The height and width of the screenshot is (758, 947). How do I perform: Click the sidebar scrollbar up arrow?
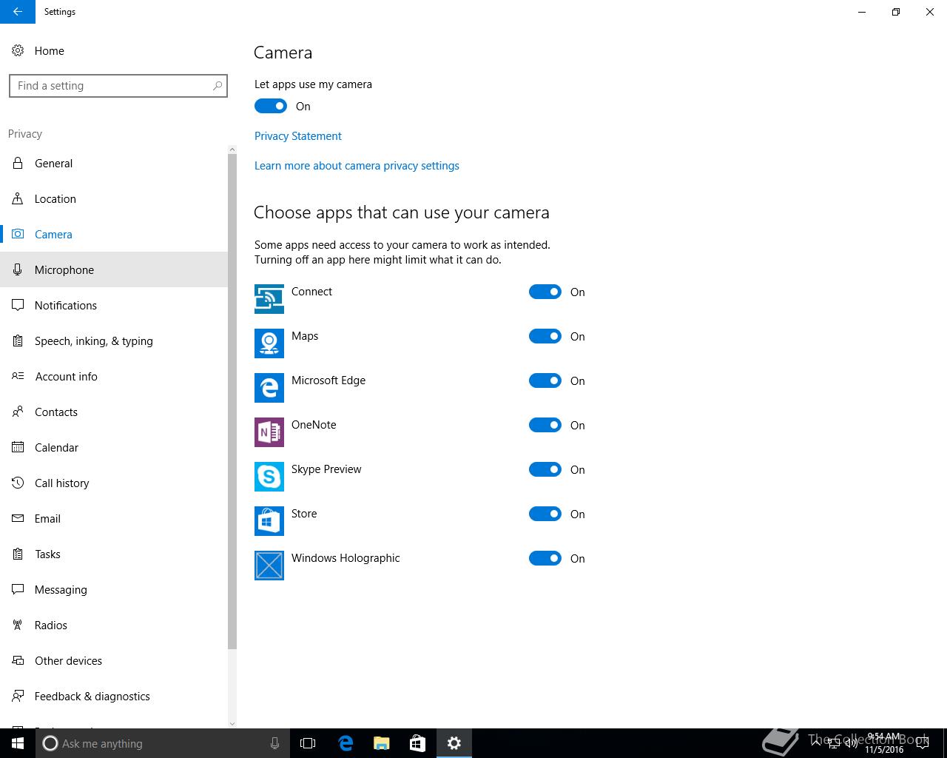232,150
